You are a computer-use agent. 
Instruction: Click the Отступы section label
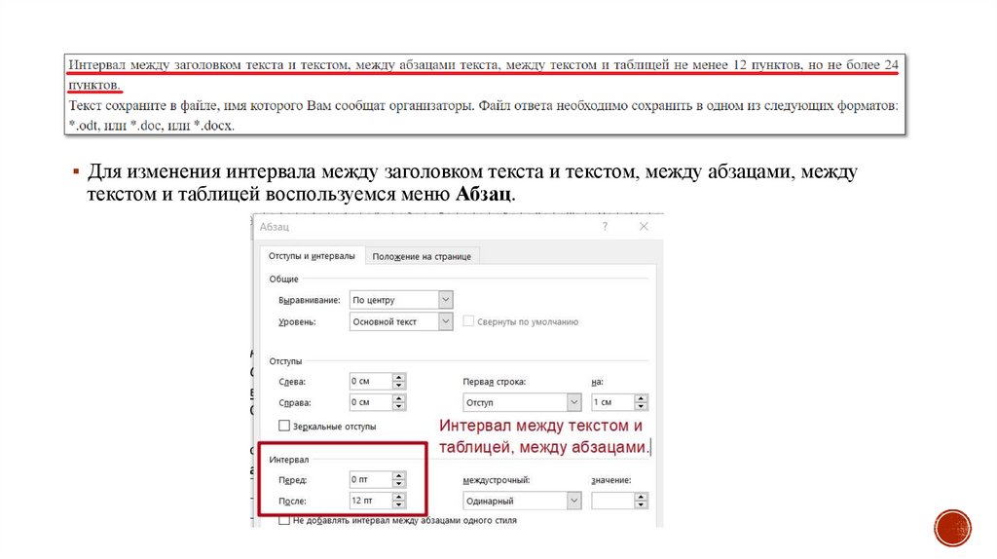(285, 361)
